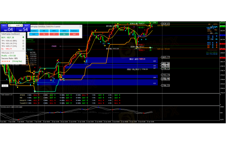Screen dimensions: 226x145
Task: Select the M15 tab in Trend Scanner
Action: coord(54,30)
